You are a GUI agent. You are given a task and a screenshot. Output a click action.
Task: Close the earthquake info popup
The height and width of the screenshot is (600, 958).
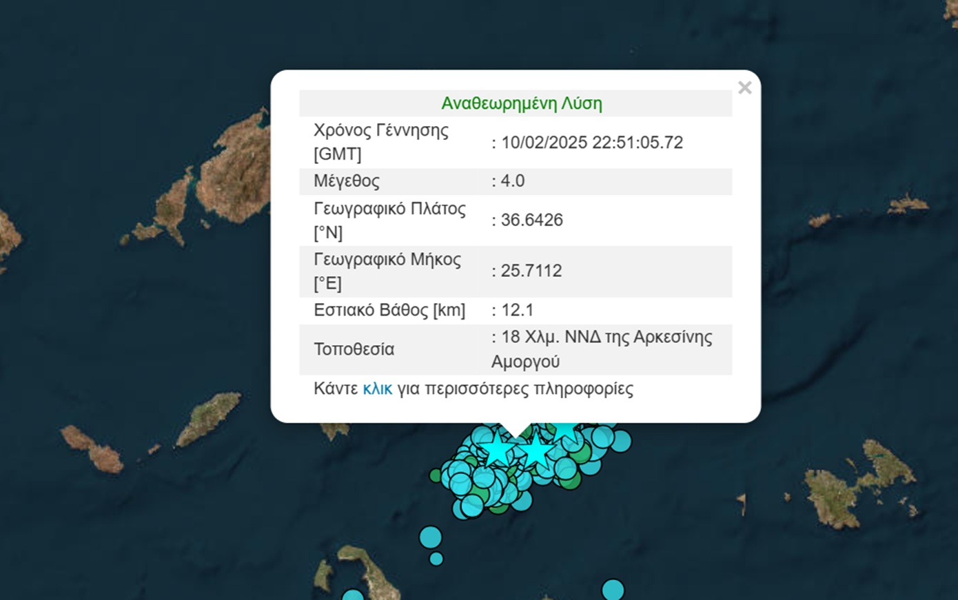[744, 88]
